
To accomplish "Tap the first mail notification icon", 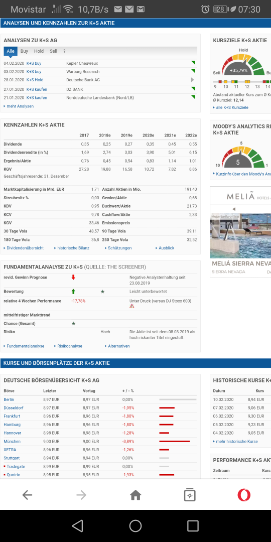I will pos(118,10).
